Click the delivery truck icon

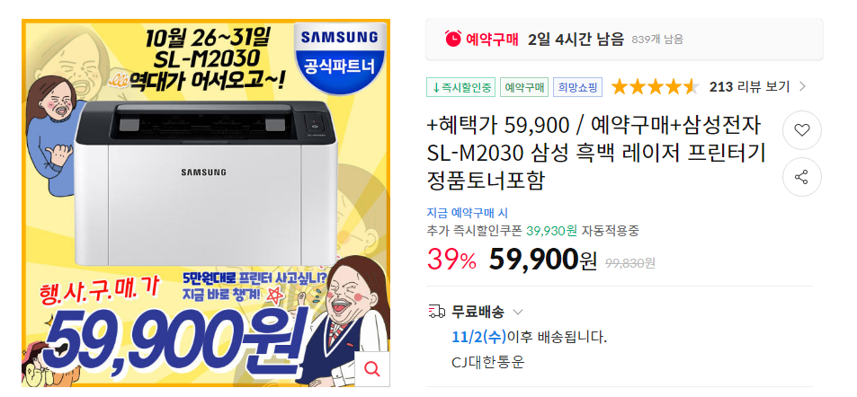tap(436, 312)
